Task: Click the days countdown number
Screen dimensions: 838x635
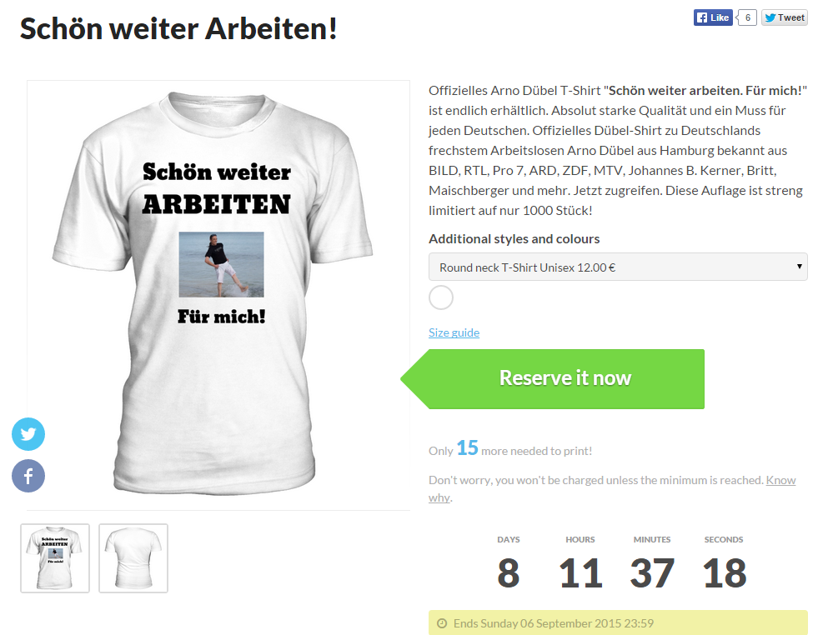Action: click(x=509, y=573)
